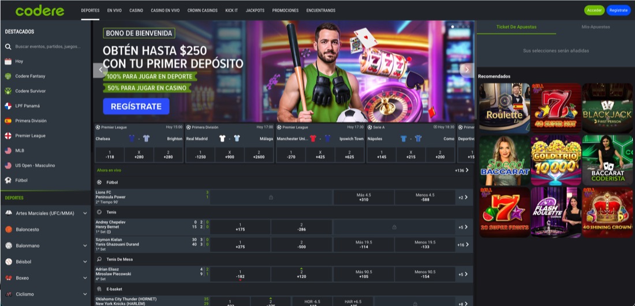Click the Balonmano ball icon
The image size is (635, 306).
[x=9, y=245]
